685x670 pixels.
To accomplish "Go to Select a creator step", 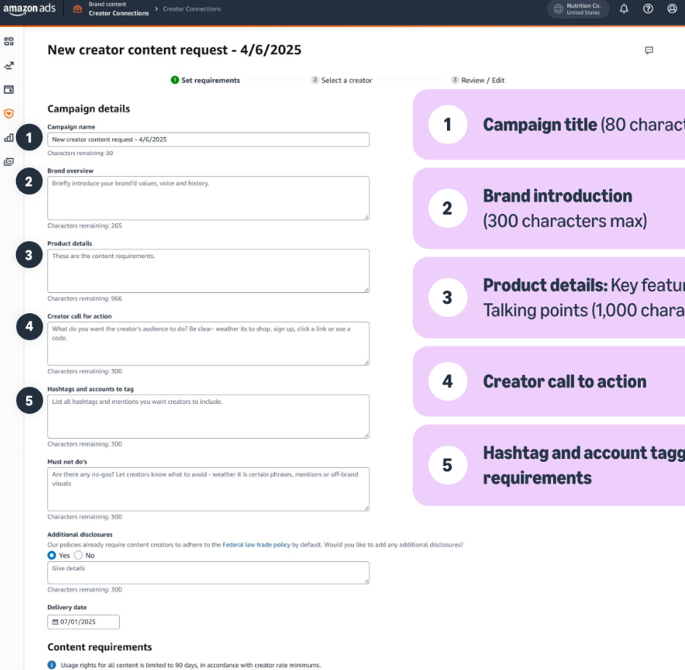I will tap(342, 80).
